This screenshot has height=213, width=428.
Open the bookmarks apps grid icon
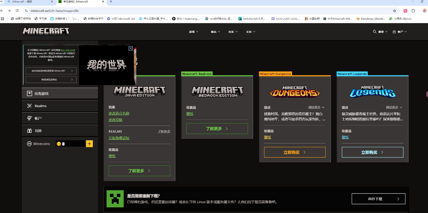coord(3,18)
